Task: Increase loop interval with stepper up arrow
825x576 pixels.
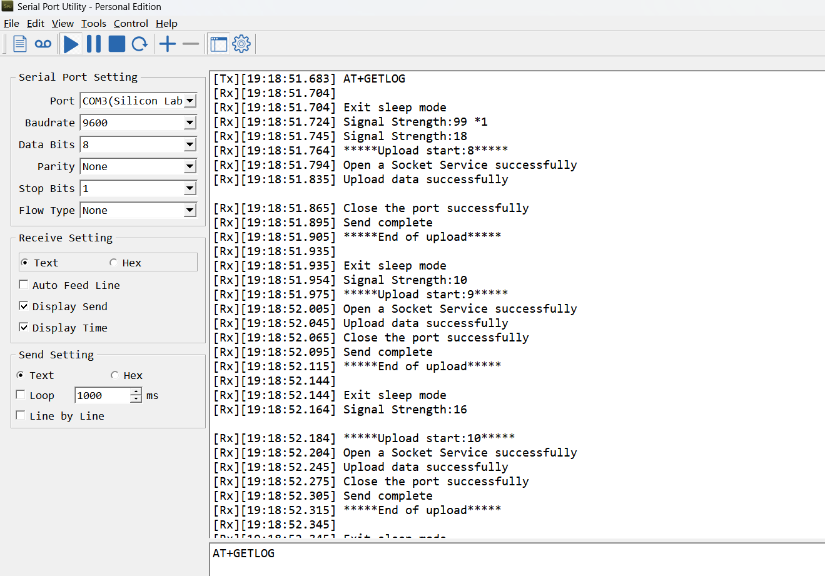Action: coord(136,392)
